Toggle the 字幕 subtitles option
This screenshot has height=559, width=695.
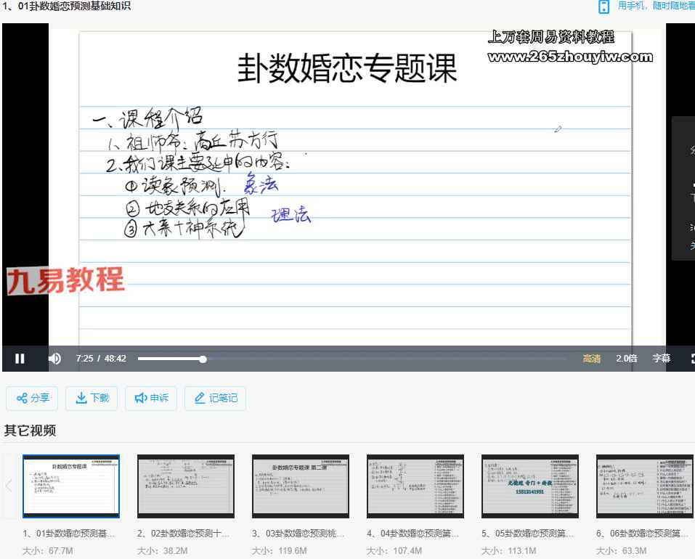(661, 359)
